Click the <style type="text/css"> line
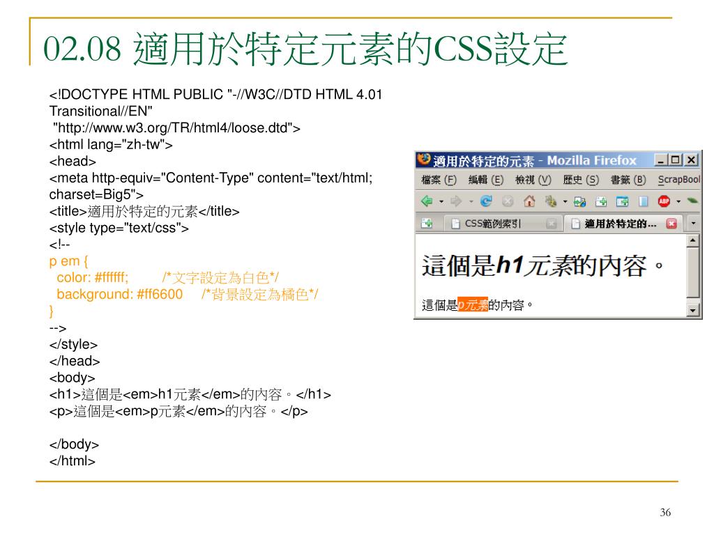714x535 pixels. tap(119, 228)
